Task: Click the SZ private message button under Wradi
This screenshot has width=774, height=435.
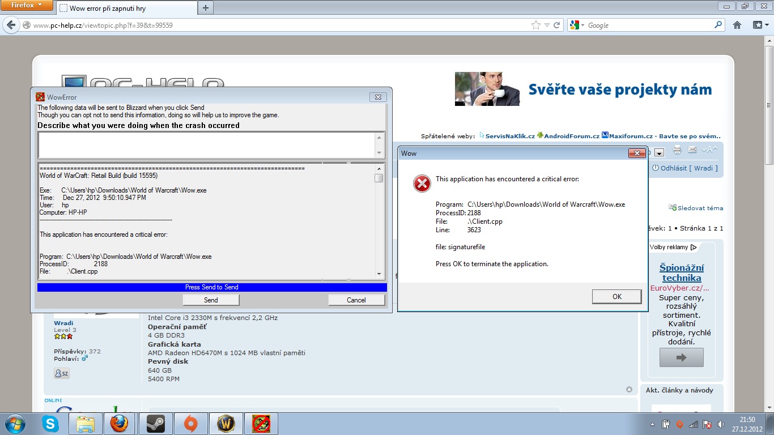Action: 62,373
